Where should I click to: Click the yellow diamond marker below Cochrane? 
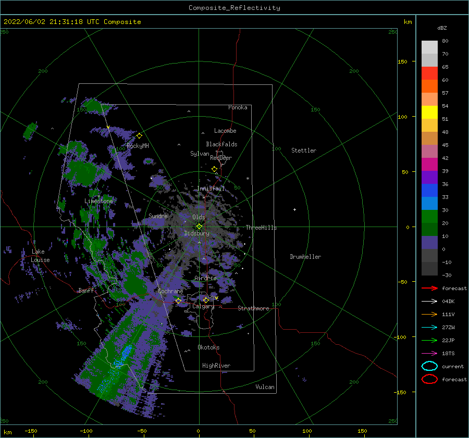179,301
